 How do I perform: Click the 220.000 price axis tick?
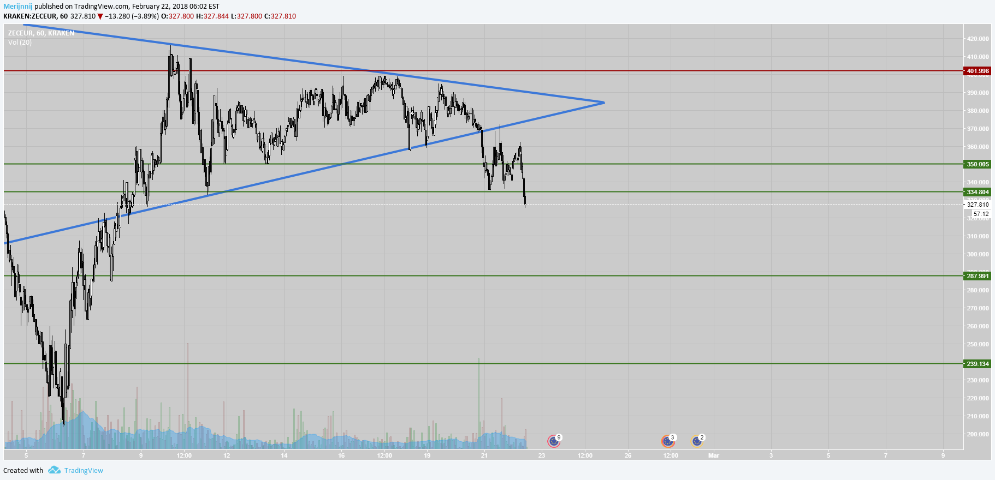click(x=978, y=398)
